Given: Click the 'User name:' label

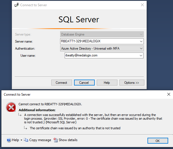Looking at the screenshot, I should 28,56.
